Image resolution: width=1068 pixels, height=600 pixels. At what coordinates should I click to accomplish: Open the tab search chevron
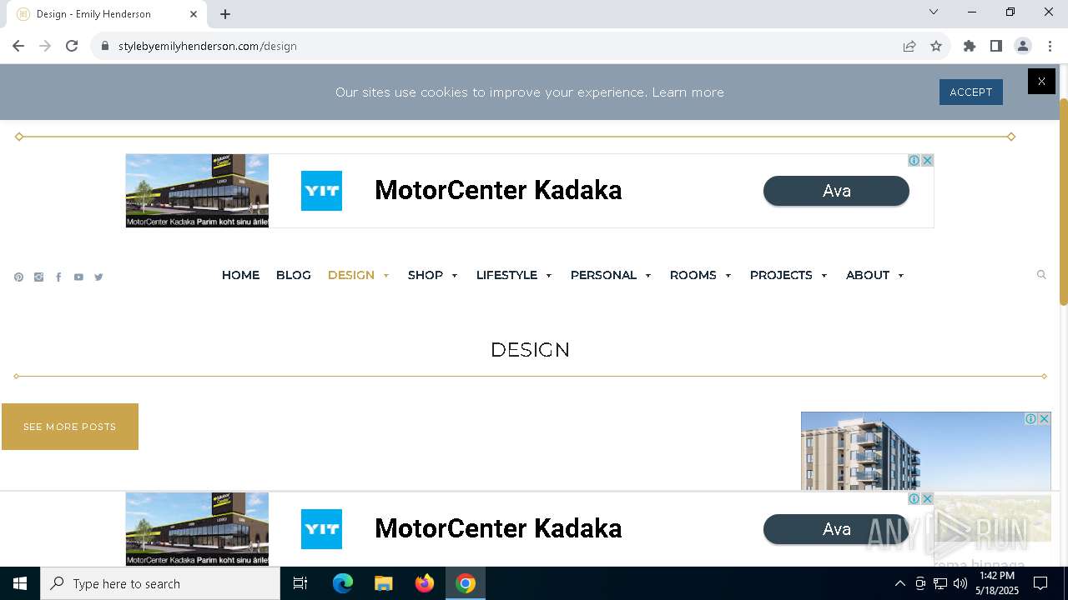[x=934, y=12]
